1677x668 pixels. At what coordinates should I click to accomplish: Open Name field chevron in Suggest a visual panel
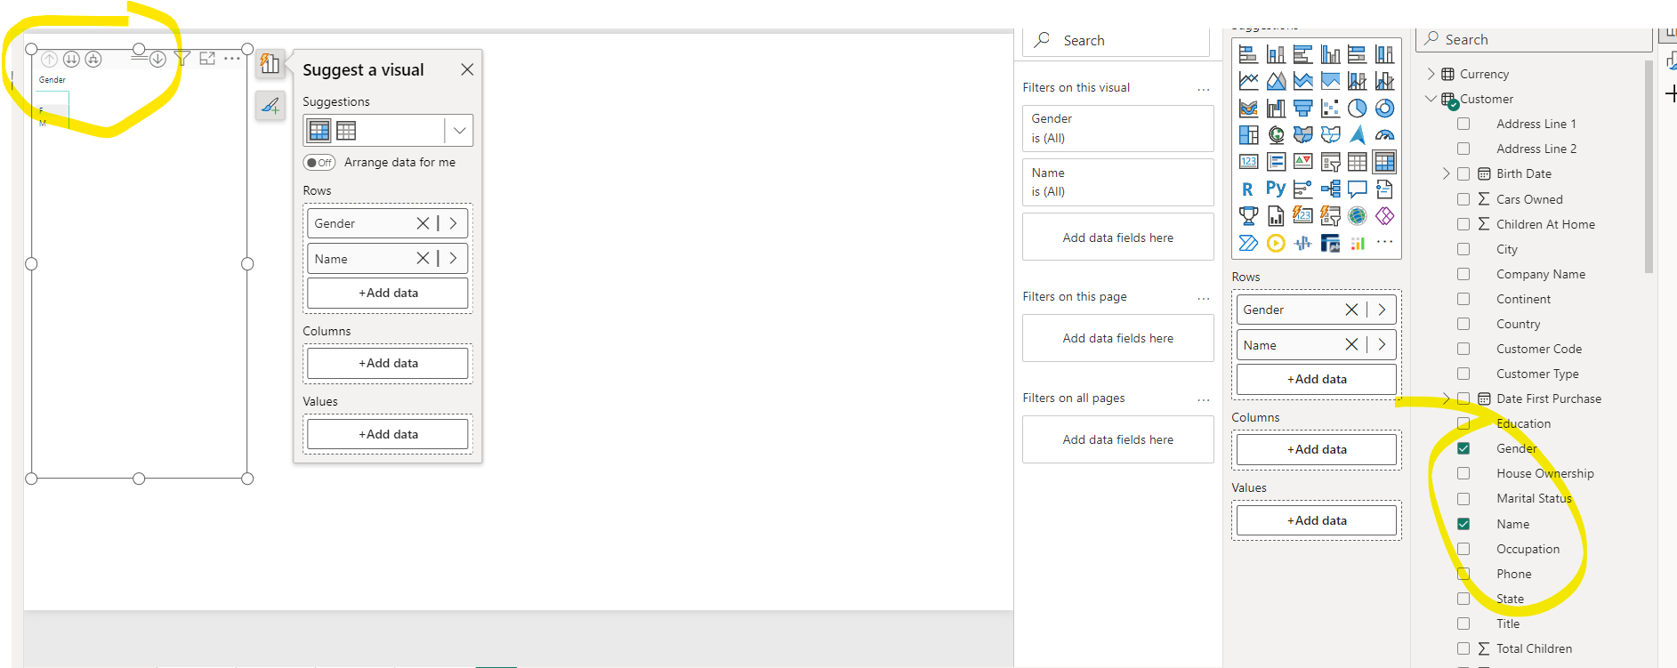pyautogui.click(x=454, y=258)
